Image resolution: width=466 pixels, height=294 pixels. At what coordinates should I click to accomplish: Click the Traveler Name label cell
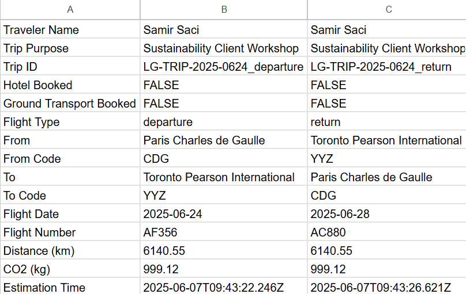(x=70, y=29)
